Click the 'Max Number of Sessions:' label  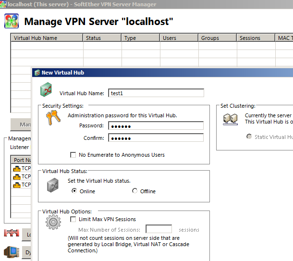(110, 230)
